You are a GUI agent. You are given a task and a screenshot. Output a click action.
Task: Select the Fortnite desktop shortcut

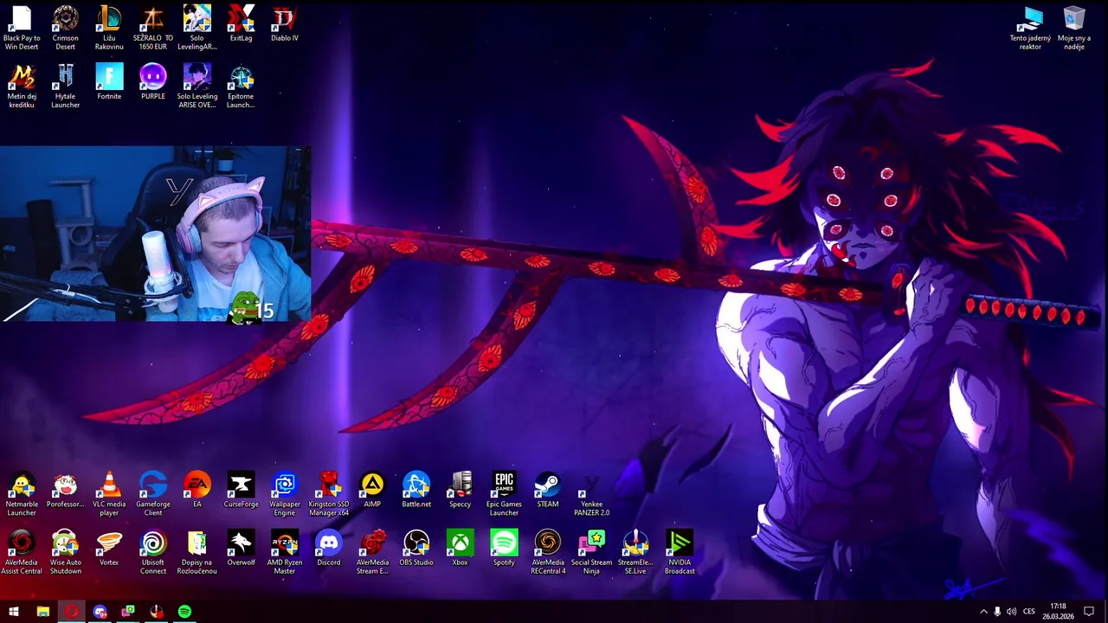tap(109, 81)
